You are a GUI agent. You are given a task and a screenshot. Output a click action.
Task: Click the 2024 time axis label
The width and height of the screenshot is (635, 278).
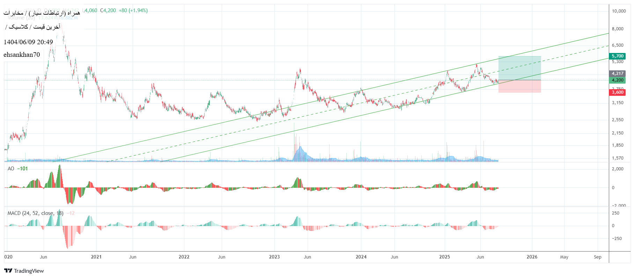(361, 257)
